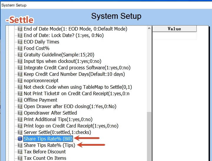The height and width of the screenshot is (161, 212).
Task: Click the empty value field under Value
Action: [x=174, y=36]
